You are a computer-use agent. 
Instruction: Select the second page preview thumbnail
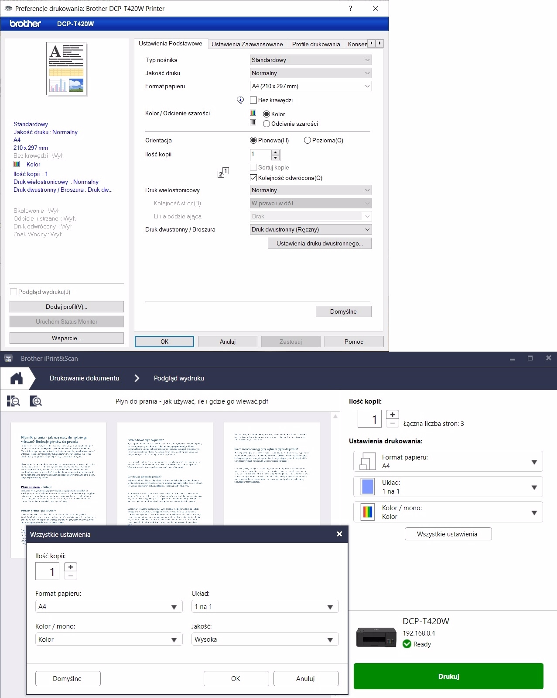[165, 474]
